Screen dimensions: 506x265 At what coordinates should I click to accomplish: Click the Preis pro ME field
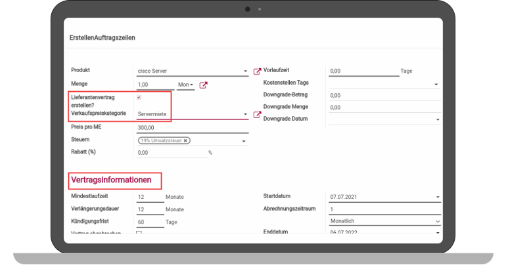191,128
